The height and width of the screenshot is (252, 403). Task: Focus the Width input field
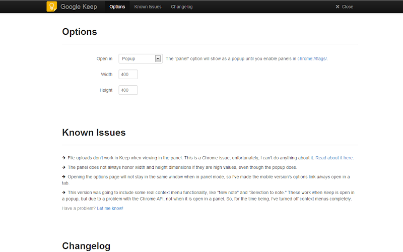(128, 75)
